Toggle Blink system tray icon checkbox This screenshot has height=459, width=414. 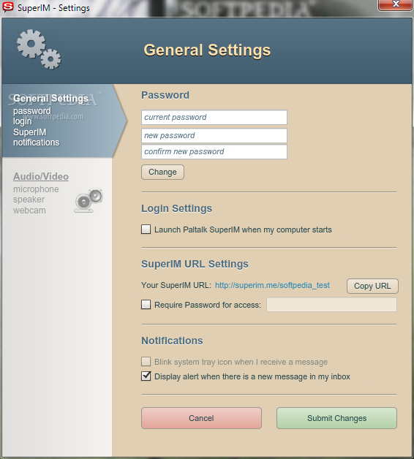pyautogui.click(x=146, y=362)
